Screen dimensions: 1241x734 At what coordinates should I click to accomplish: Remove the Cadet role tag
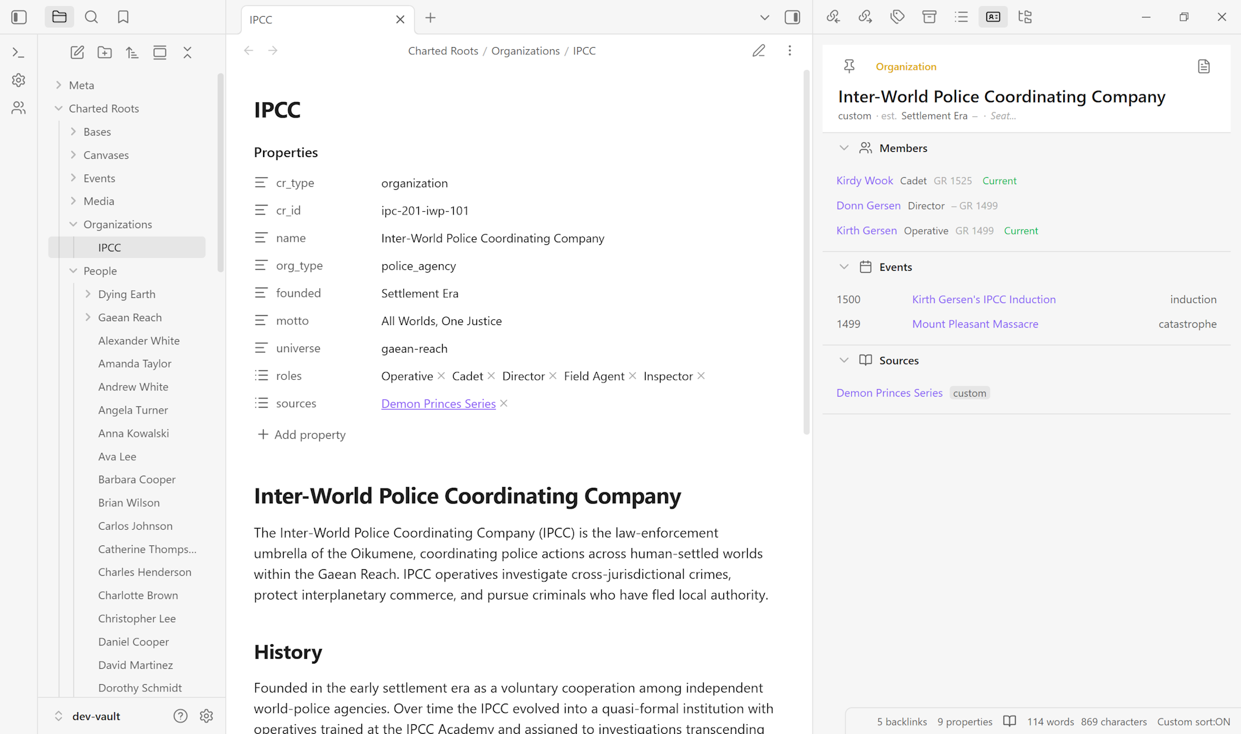click(x=491, y=376)
